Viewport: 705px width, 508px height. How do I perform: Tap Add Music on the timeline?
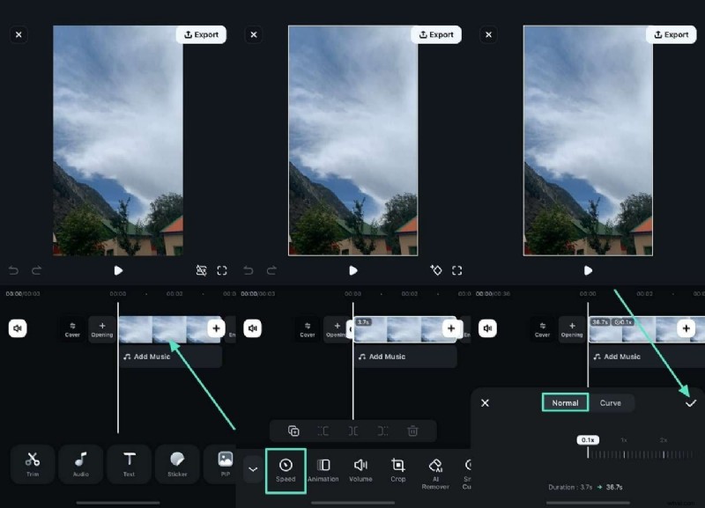(x=151, y=357)
